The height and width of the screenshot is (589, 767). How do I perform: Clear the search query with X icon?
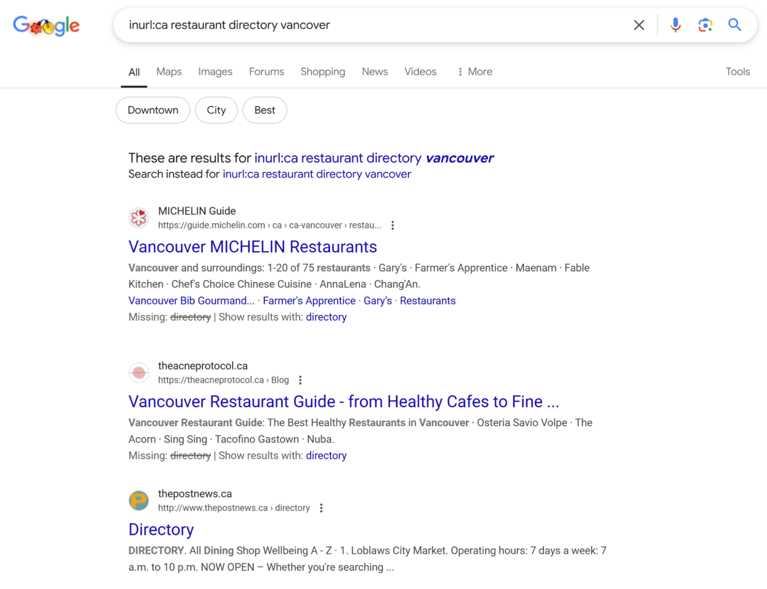639,25
